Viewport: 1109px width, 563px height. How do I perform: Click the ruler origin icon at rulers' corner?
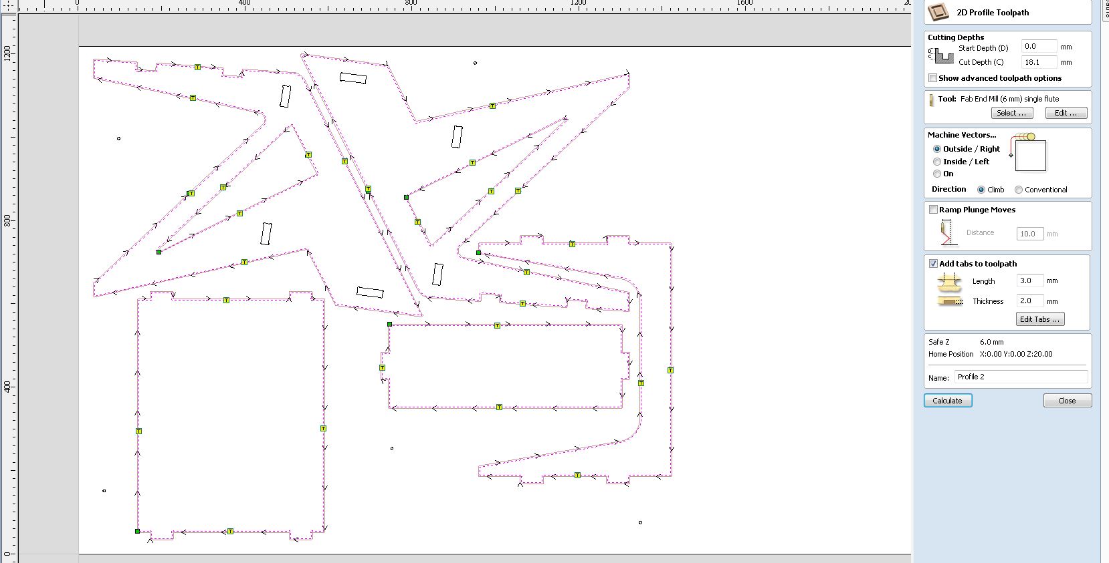pos(9,5)
